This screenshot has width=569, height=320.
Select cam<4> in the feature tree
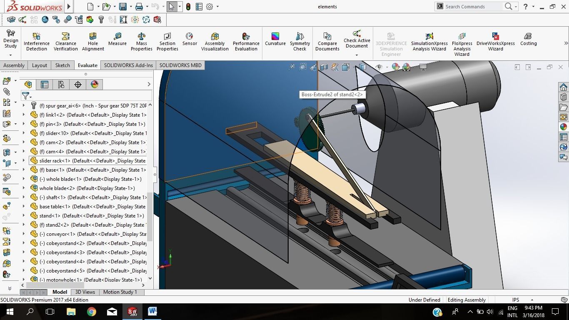[x=88, y=151]
